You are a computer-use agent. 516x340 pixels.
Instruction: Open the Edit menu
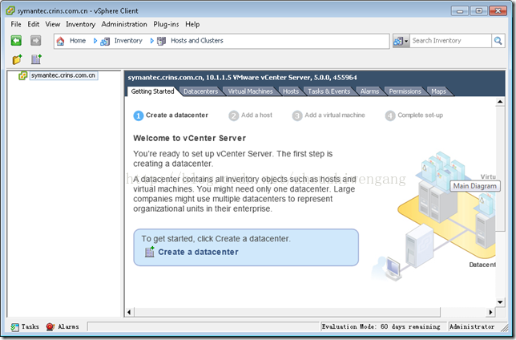pyautogui.click(x=33, y=24)
